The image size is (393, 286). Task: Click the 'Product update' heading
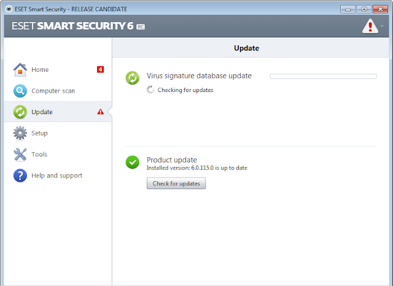172,160
